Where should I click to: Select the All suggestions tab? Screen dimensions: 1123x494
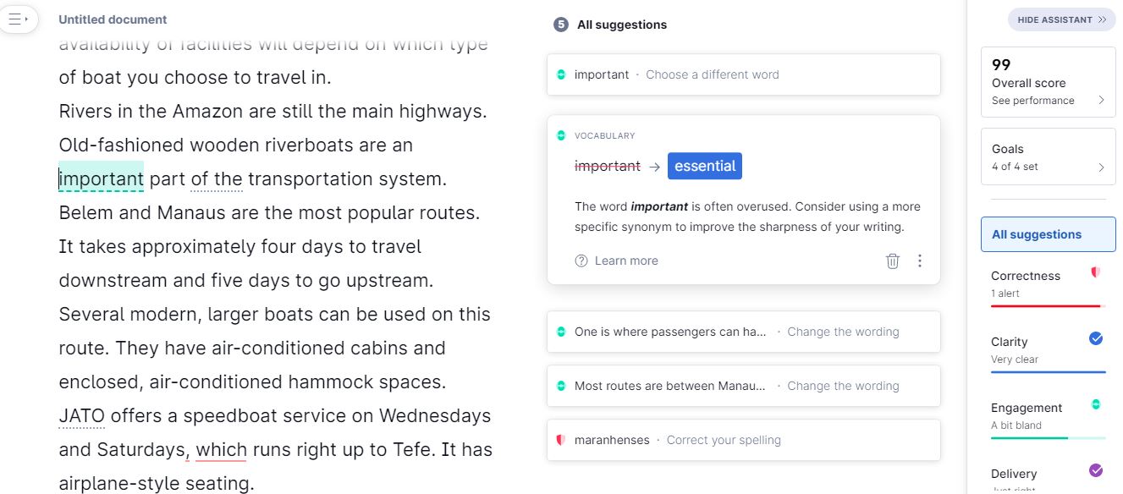click(x=1048, y=234)
